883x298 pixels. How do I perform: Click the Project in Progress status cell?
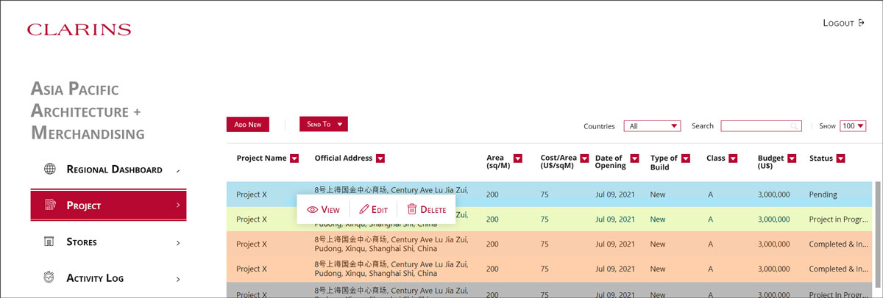pos(837,219)
